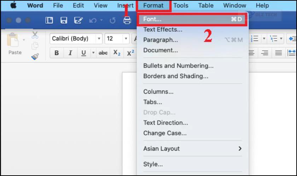Choose Document... menu item
The height and width of the screenshot is (176, 297).
[192, 50]
